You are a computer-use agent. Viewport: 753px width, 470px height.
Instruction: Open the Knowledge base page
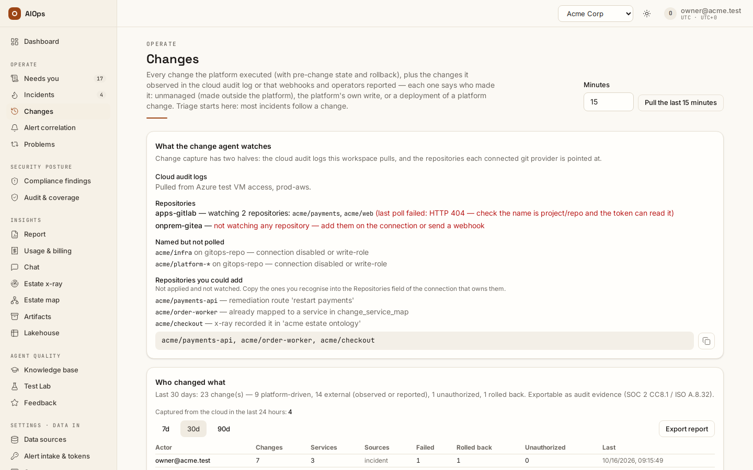coord(58,370)
